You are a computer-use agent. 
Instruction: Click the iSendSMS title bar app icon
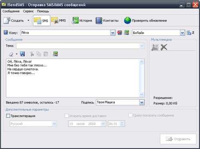4,5
